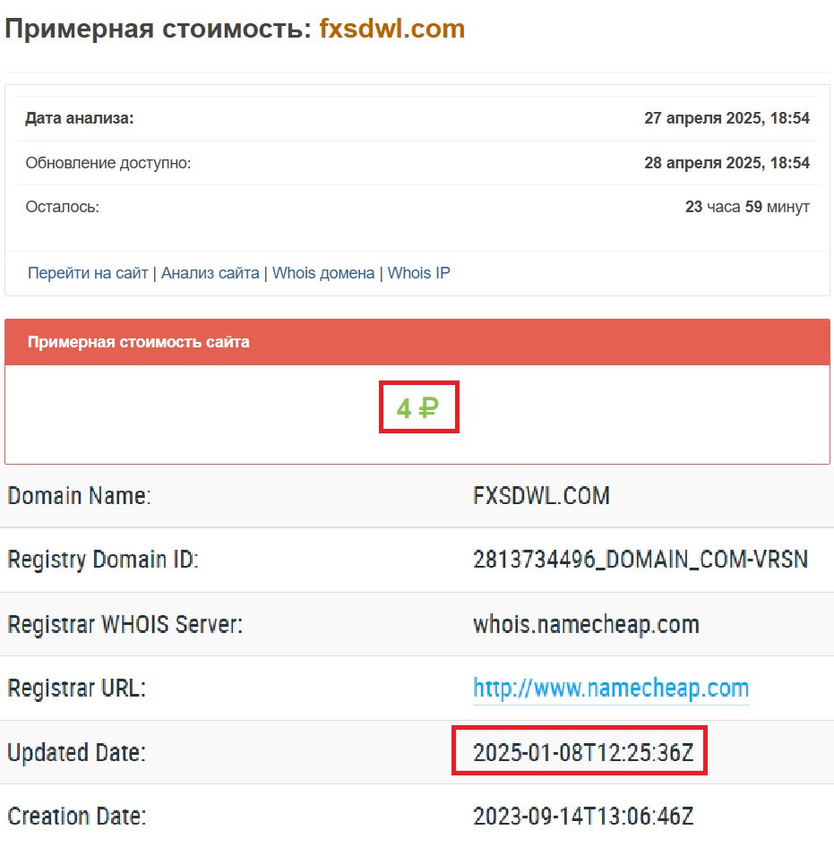
Task: Click the "Обновление доступно:" label
Action: 108,163
